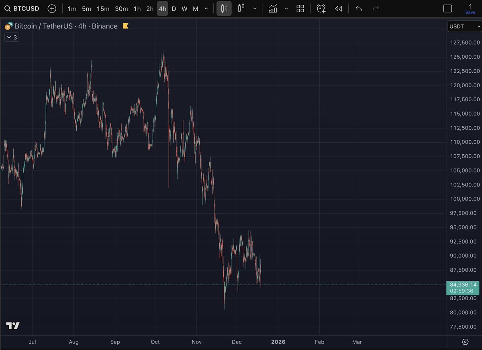Select the 30m timeframe
482x350 pixels.
(121, 8)
